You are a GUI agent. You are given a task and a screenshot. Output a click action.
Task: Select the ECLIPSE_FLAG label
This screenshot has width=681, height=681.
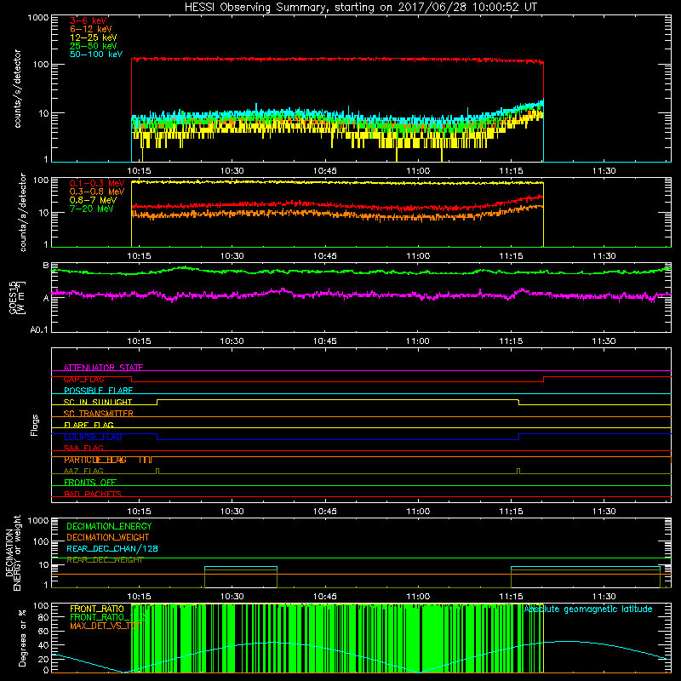pyautogui.click(x=93, y=437)
